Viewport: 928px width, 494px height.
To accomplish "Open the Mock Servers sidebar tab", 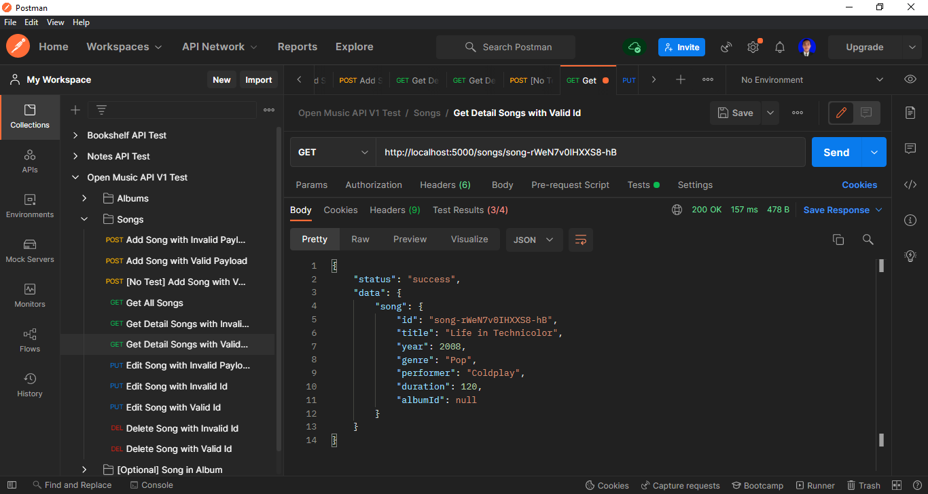I will tap(30, 251).
